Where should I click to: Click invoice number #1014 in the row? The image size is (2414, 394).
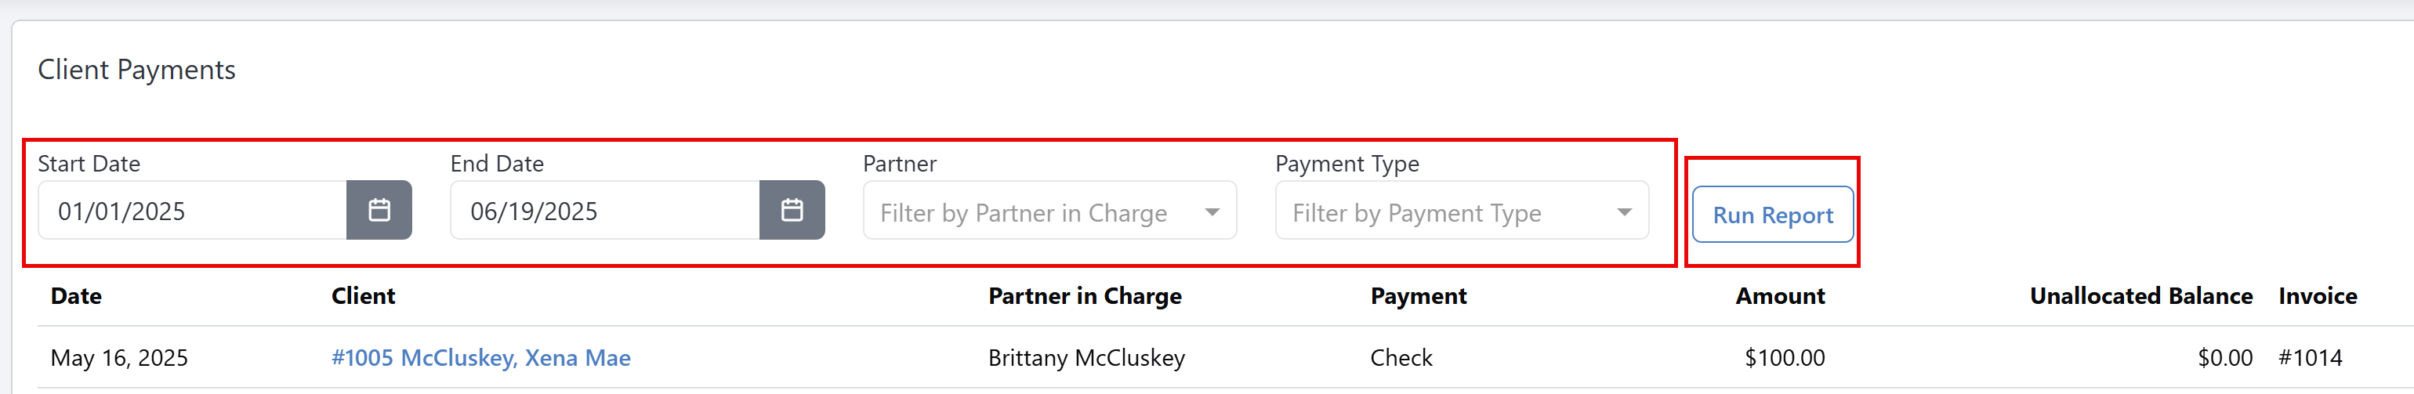2310,357
